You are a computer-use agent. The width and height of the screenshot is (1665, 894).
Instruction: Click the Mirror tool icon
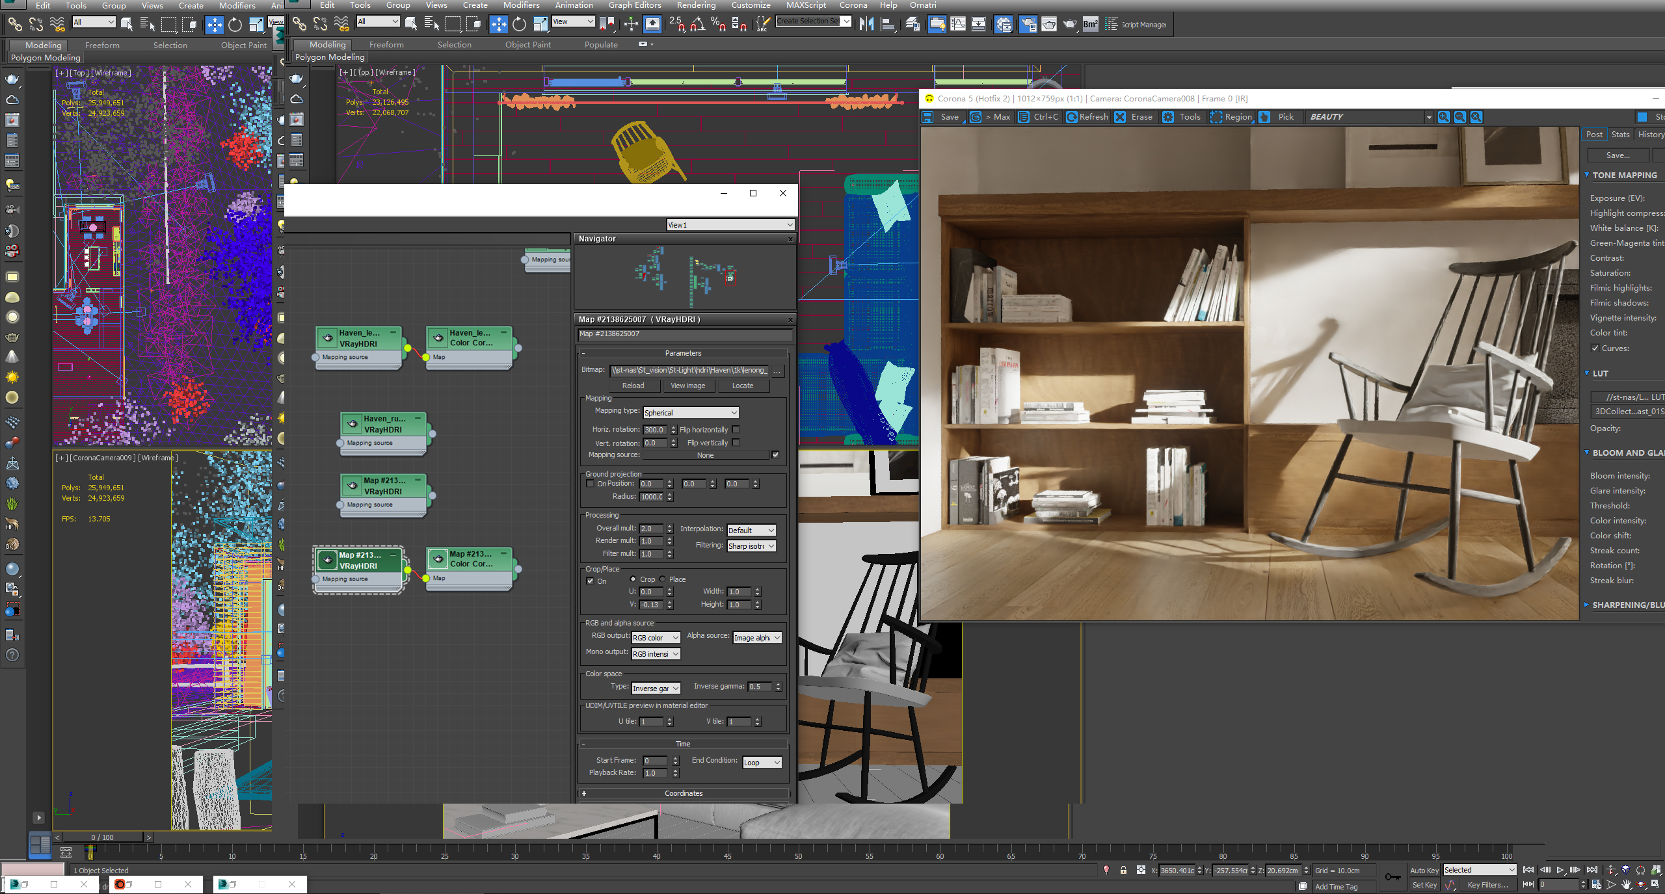(x=866, y=25)
